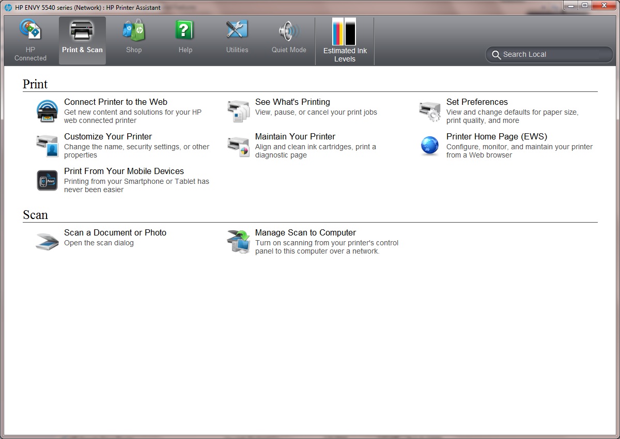Click the Manage Scan to Computer icon
Image resolution: width=620 pixels, height=439 pixels.
point(239,242)
